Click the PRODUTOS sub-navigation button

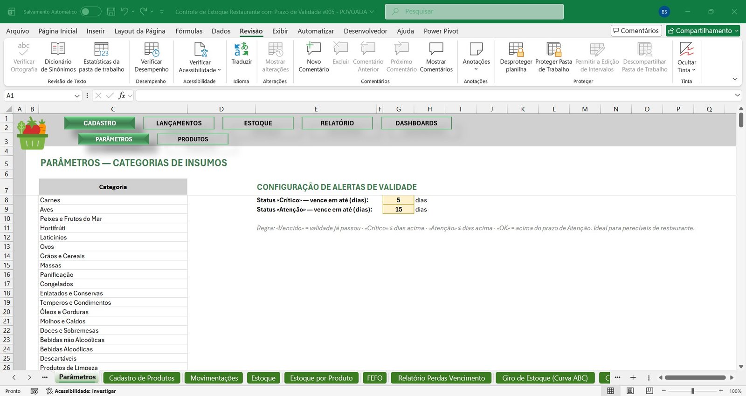(193, 139)
